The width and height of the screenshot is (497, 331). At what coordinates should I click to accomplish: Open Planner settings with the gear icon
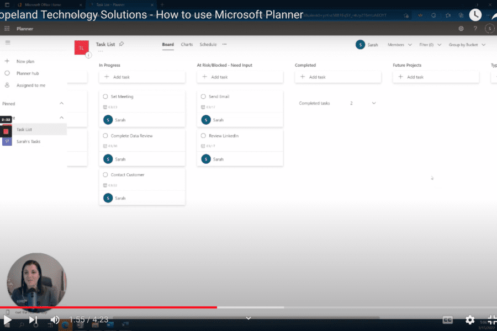pyautogui.click(x=462, y=28)
